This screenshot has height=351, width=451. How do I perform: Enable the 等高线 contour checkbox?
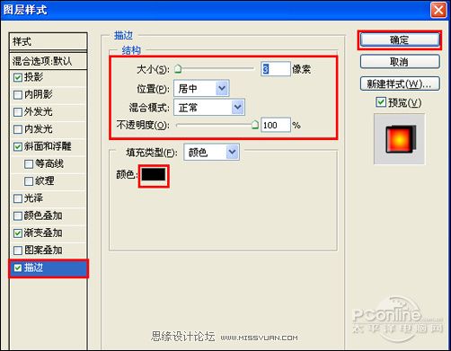pos(29,164)
